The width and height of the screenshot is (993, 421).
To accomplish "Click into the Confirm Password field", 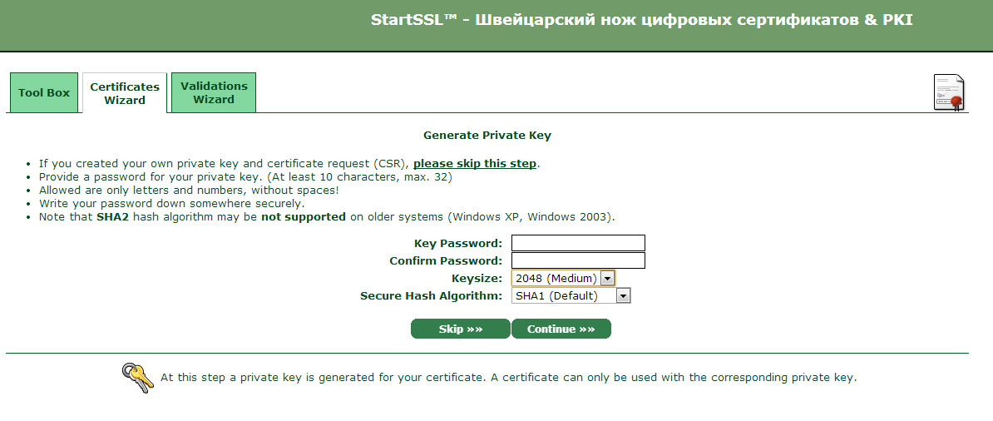I will tap(578, 260).
